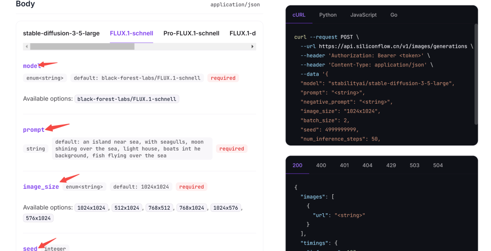Show the Go code sample
Screen dimensions: 491x251
coord(394,15)
